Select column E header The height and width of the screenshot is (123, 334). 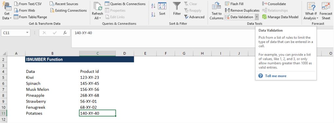[145, 54]
